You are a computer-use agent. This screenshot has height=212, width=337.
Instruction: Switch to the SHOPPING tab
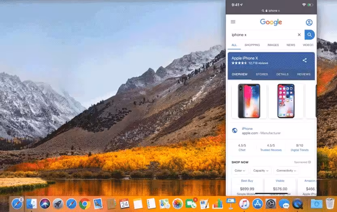coord(252,45)
